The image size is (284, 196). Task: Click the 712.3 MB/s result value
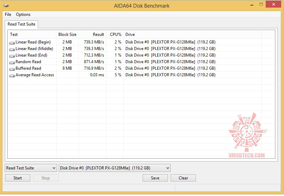pyautogui.click(x=94, y=55)
